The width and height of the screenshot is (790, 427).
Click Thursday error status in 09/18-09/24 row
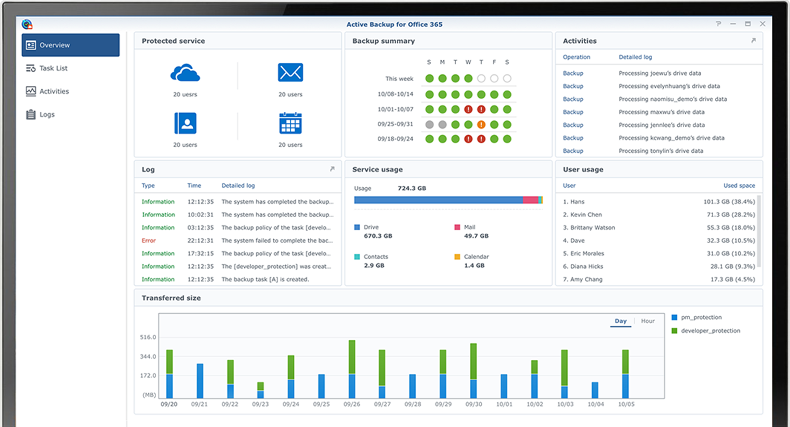tap(481, 139)
